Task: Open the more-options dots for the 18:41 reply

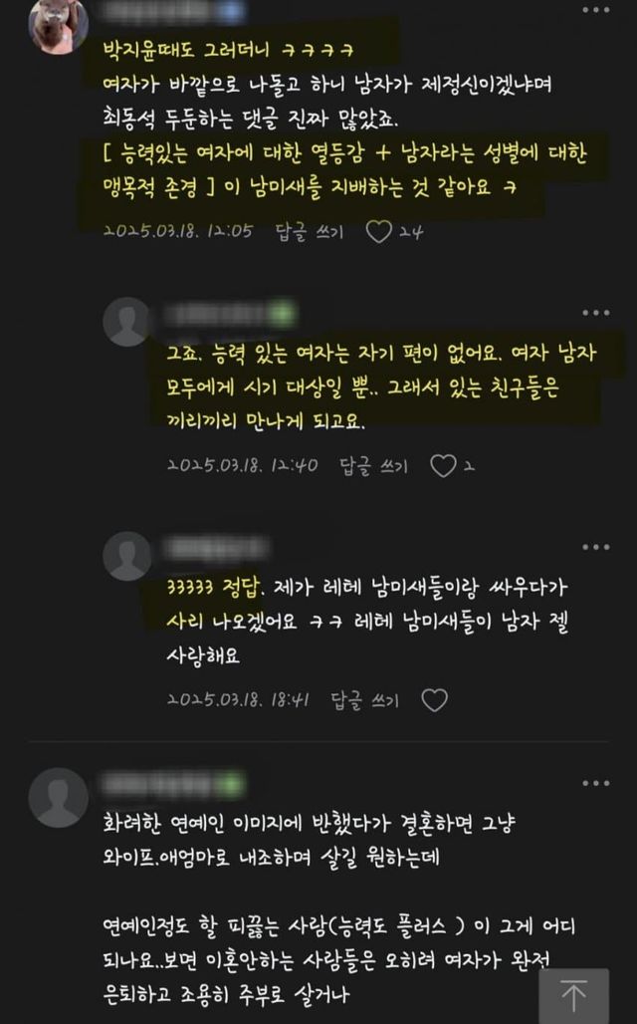Action: [x=596, y=547]
